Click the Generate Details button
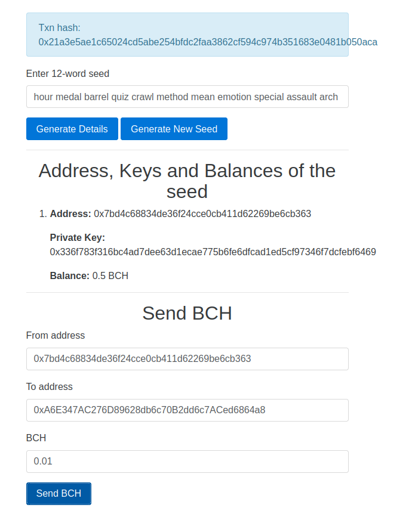Image resolution: width=412 pixels, height=514 pixels. coord(72,129)
